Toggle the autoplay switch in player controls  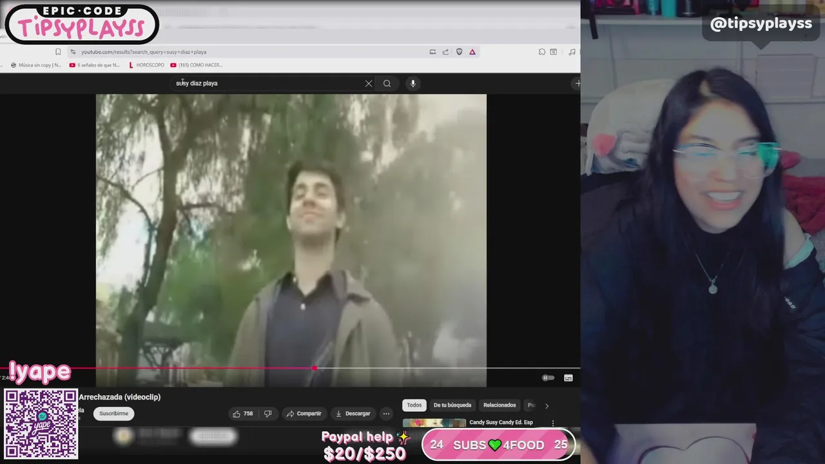(547, 378)
